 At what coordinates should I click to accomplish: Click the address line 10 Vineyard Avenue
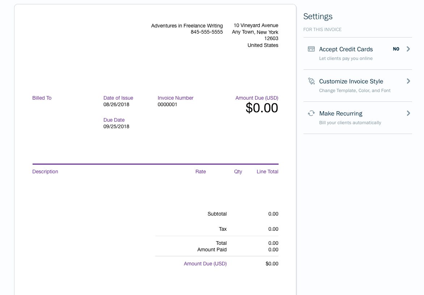256,25
